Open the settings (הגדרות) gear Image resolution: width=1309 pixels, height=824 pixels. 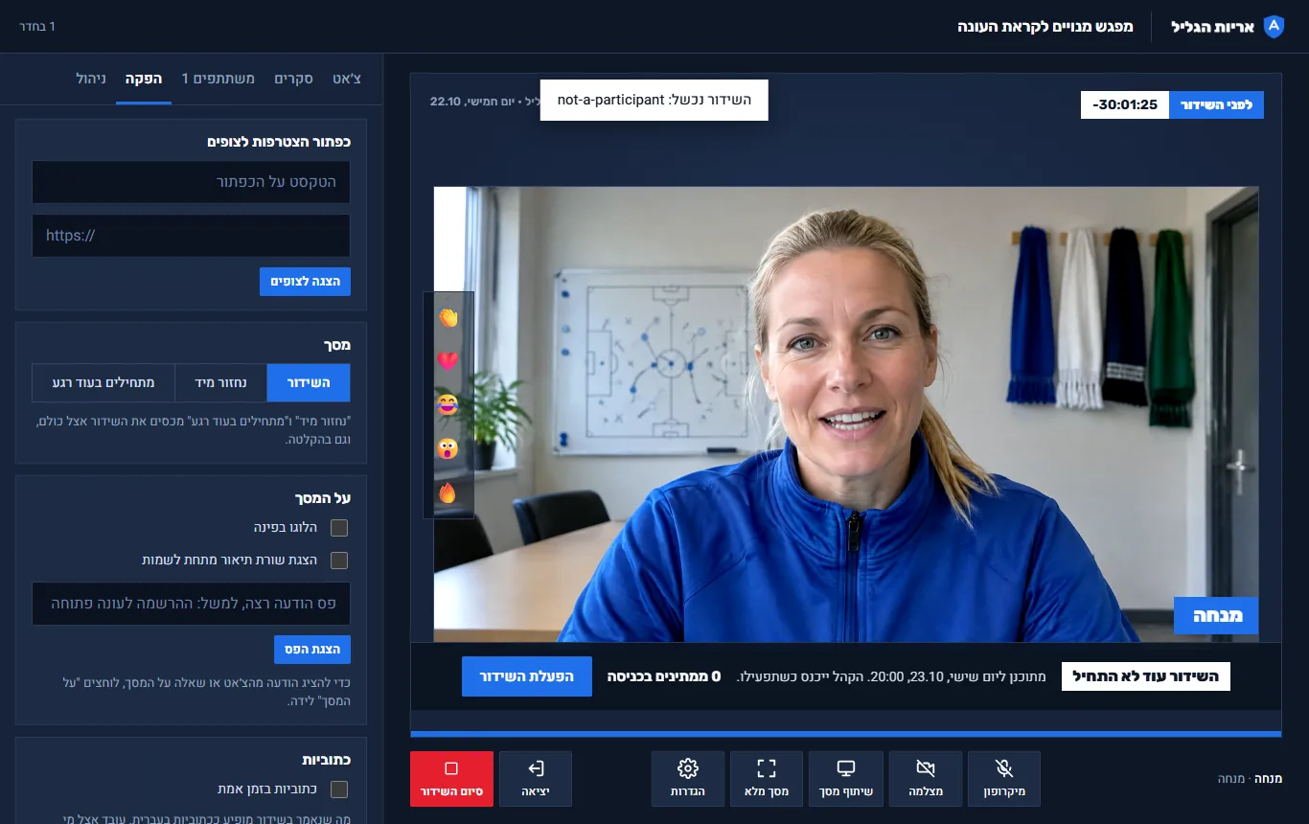click(687, 778)
